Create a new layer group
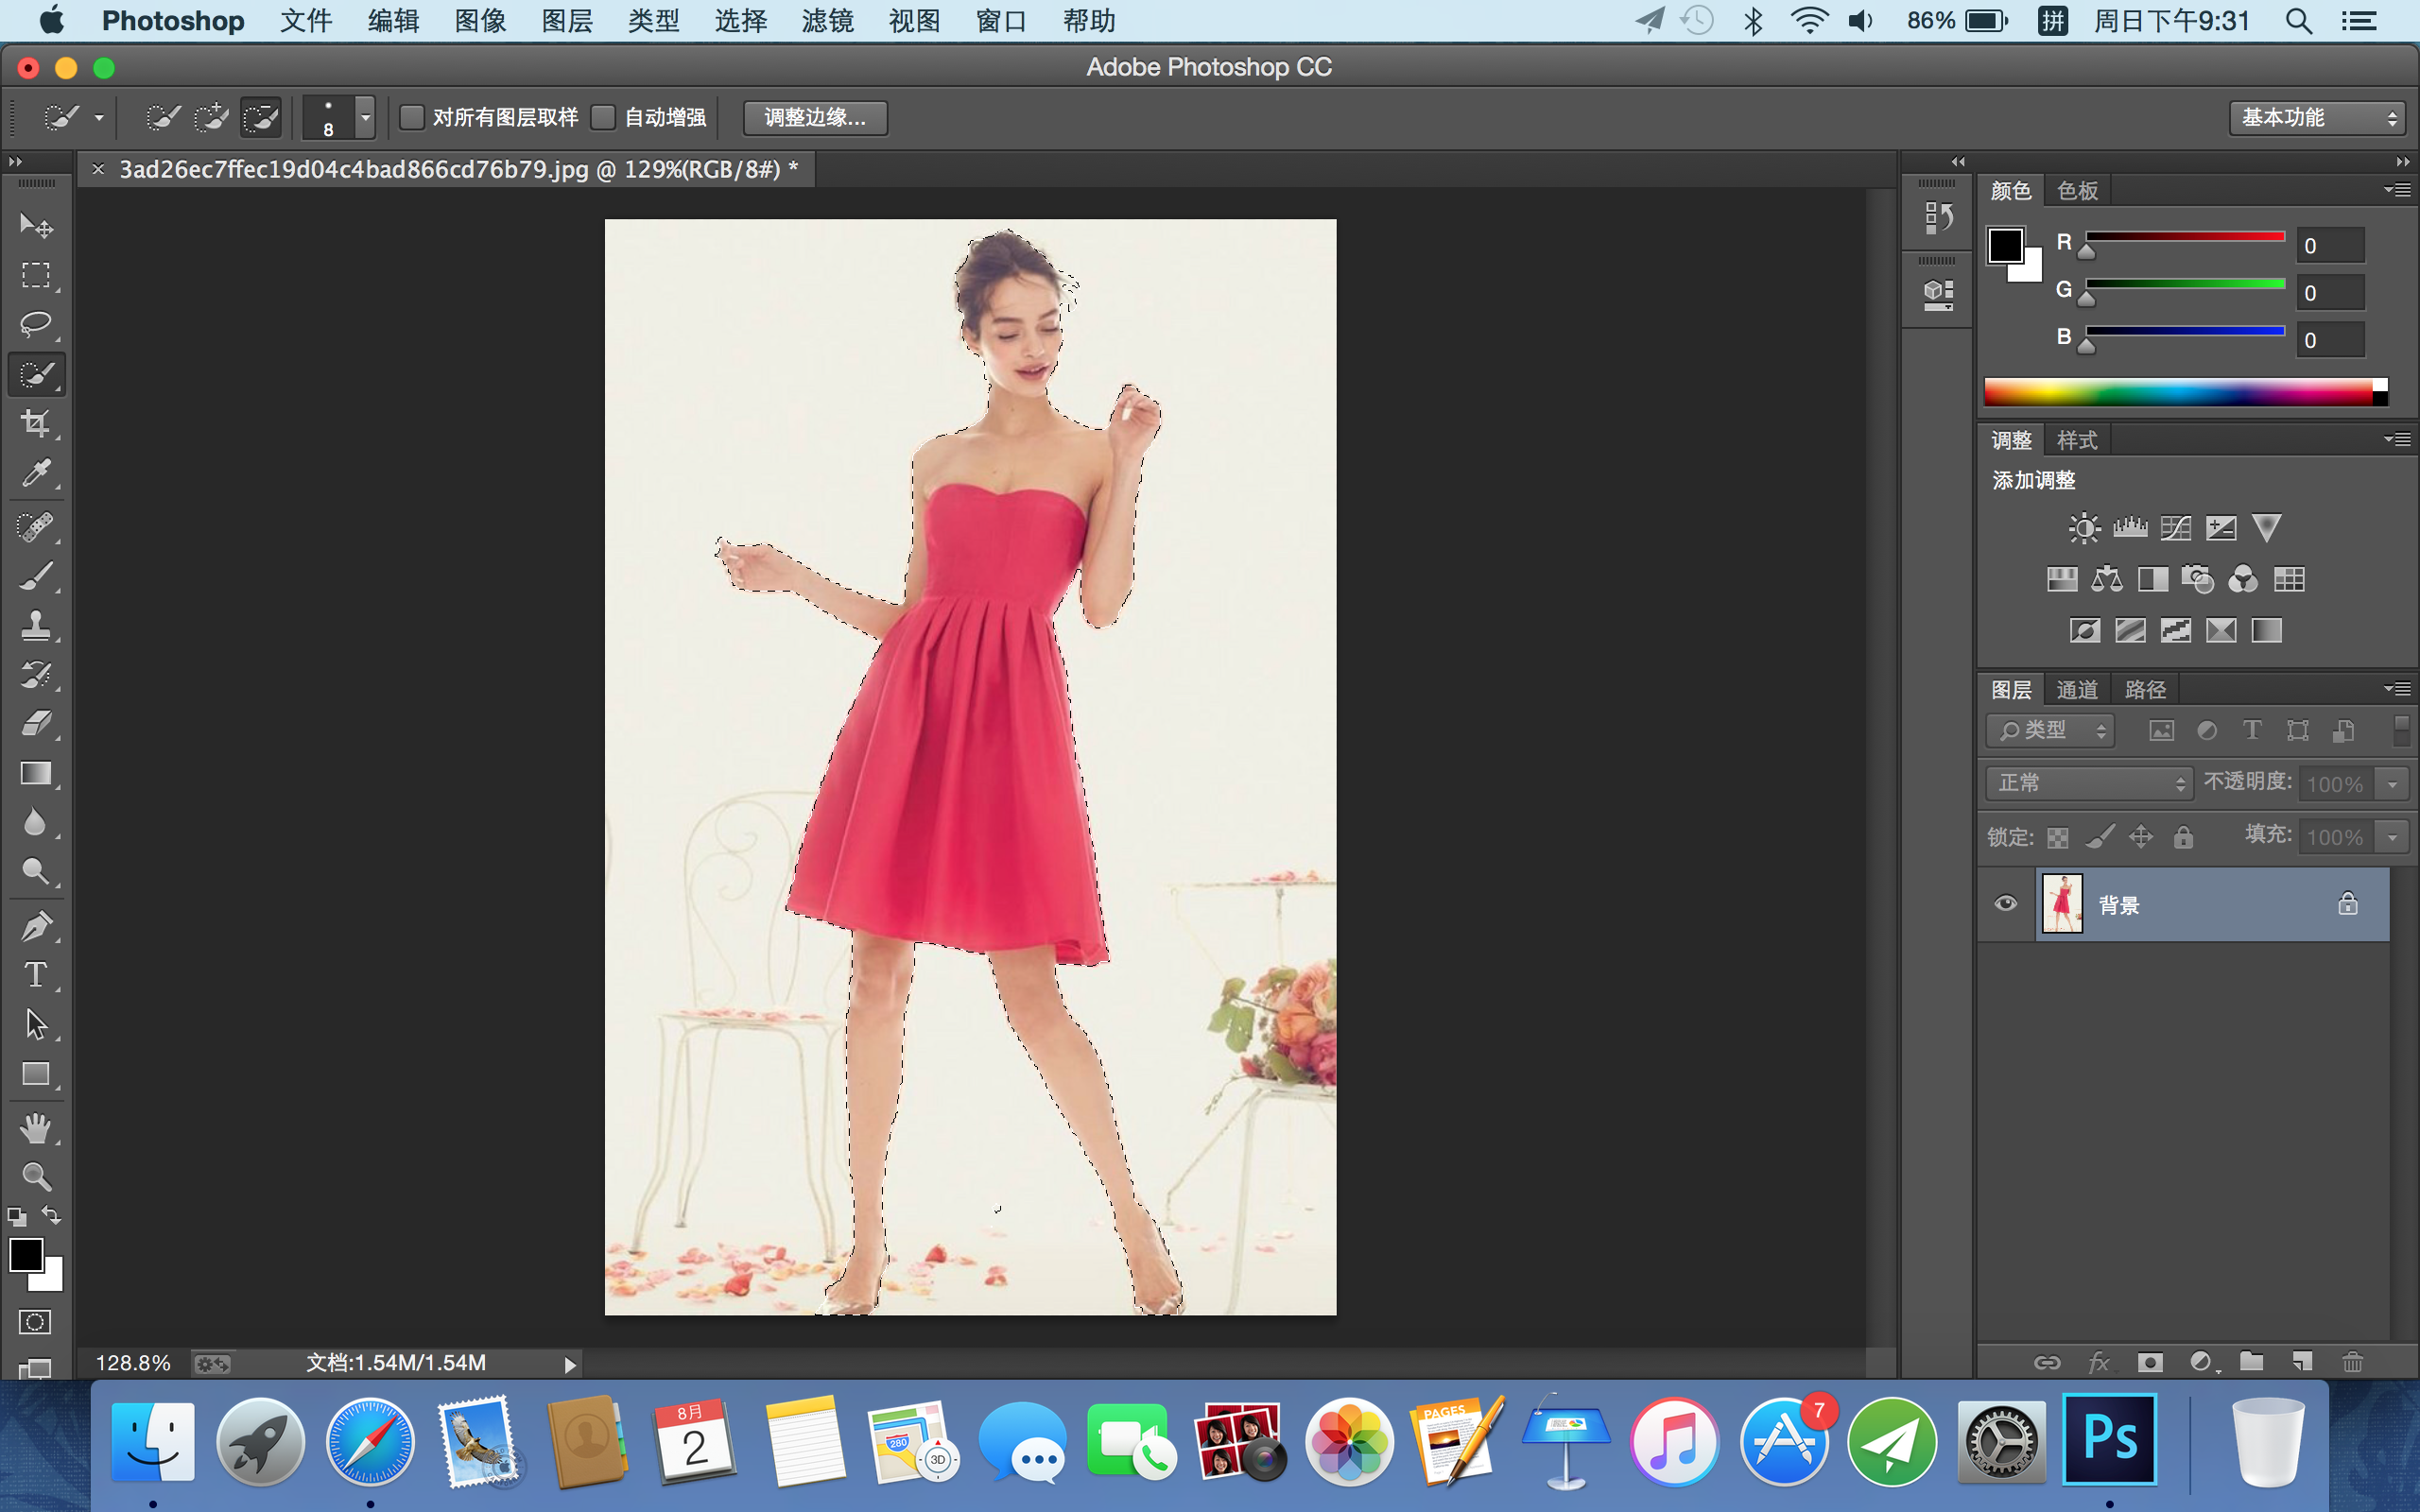 [2251, 1361]
